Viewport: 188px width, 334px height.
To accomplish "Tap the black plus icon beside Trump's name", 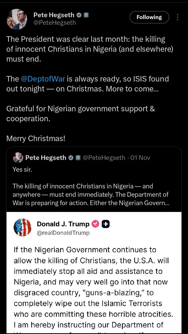I will [105, 224].
